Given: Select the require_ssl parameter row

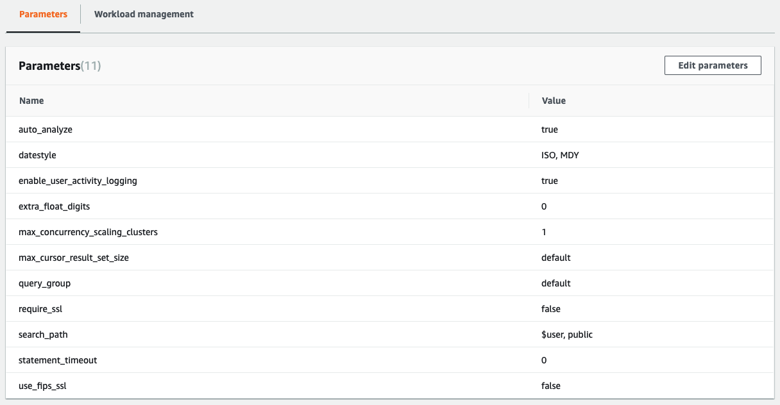Looking at the screenshot, I should [40, 308].
